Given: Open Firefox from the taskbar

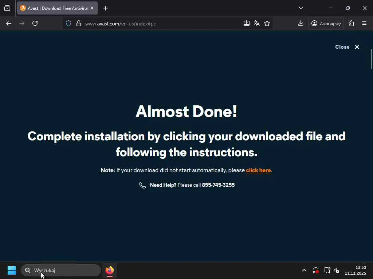Looking at the screenshot, I should 110,270.
